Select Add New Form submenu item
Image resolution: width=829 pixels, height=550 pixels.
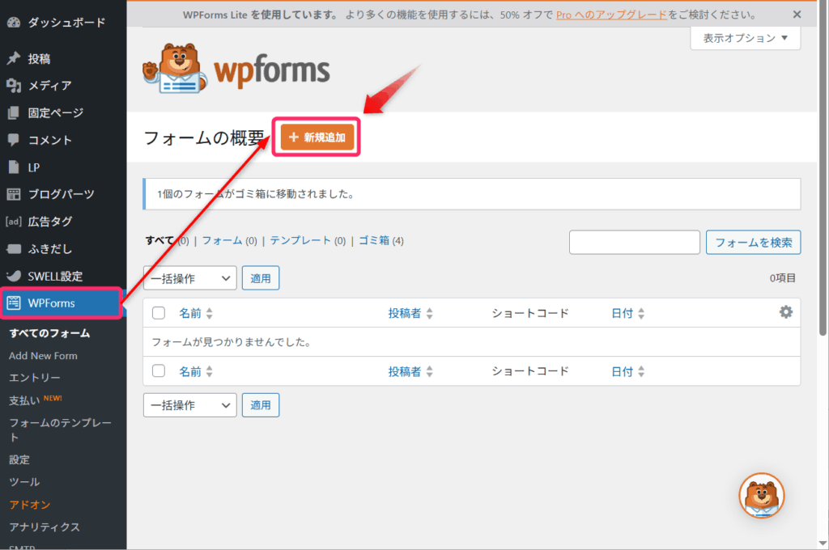pos(44,356)
